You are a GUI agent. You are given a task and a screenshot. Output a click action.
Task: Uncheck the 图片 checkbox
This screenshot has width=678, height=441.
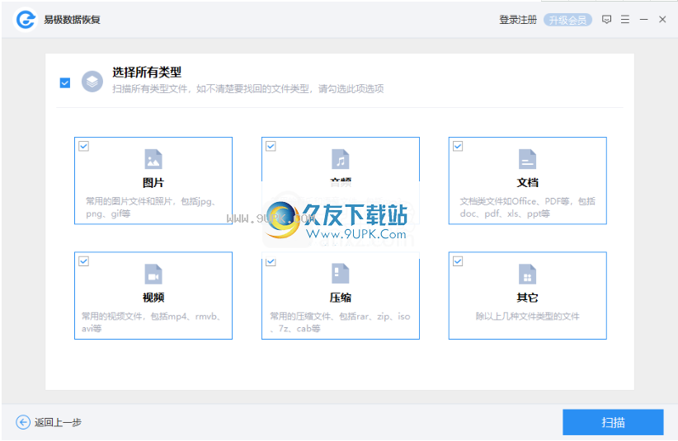pos(84,146)
